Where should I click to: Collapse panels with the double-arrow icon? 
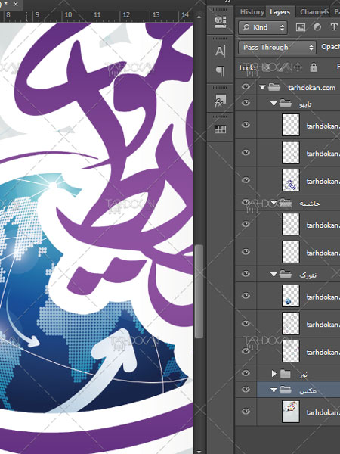point(228,2)
